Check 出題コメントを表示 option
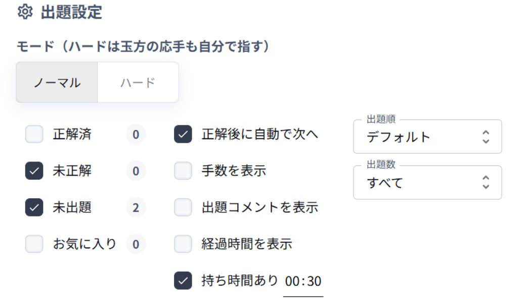 (x=183, y=207)
